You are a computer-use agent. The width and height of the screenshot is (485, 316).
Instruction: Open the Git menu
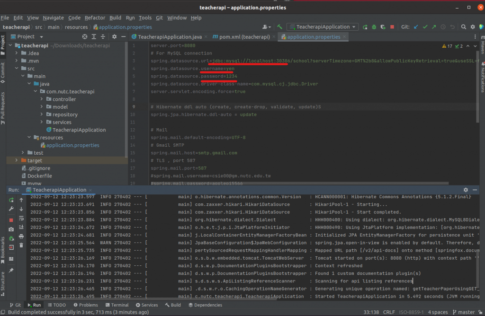click(x=159, y=18)
